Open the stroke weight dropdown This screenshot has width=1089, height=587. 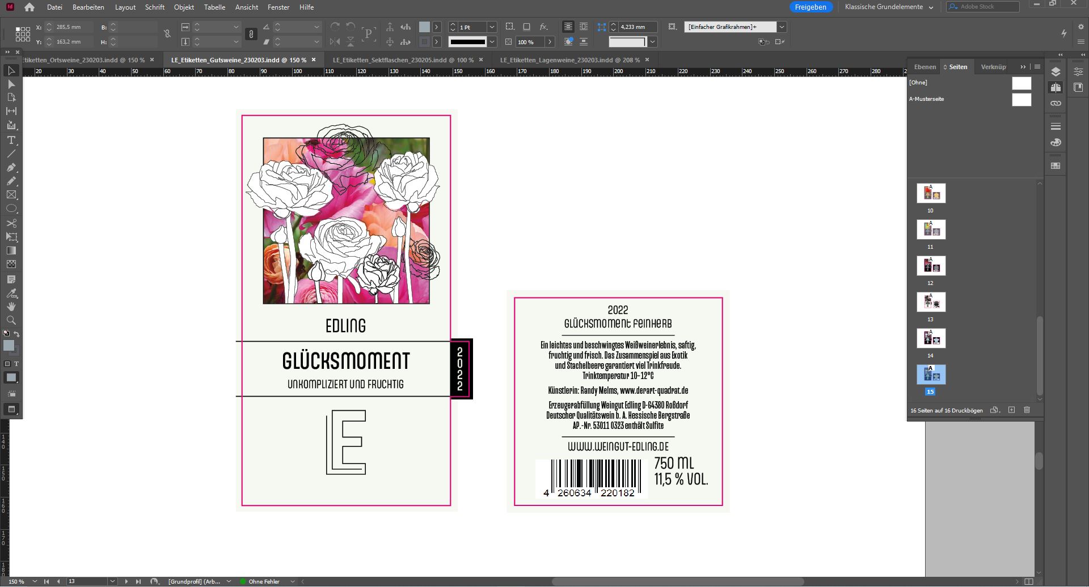[x=492, y=27]
